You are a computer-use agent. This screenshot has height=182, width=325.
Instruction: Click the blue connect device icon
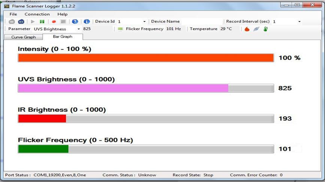[x=21, y=22]
